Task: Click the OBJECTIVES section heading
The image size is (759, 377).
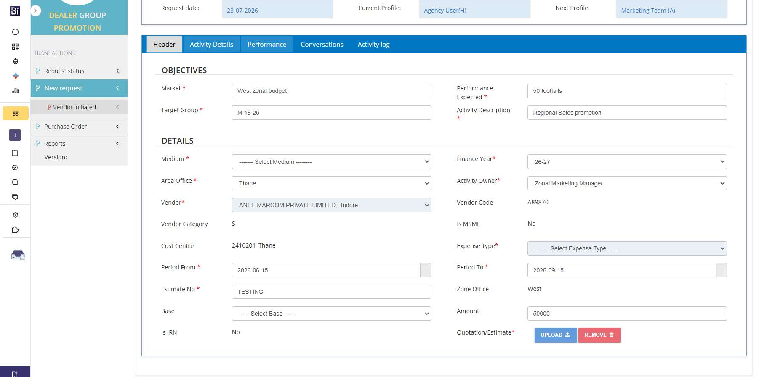Action: [x=184, y=70]
